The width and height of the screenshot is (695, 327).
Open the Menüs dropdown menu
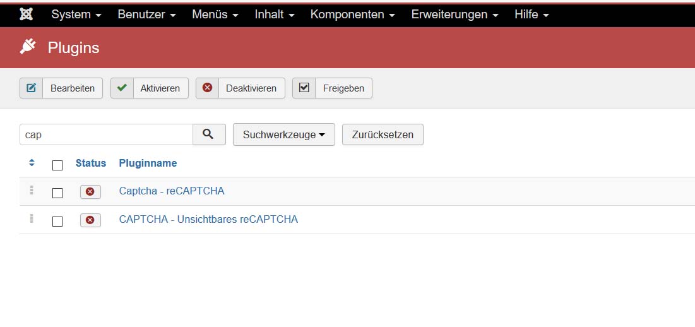point(215,14)
